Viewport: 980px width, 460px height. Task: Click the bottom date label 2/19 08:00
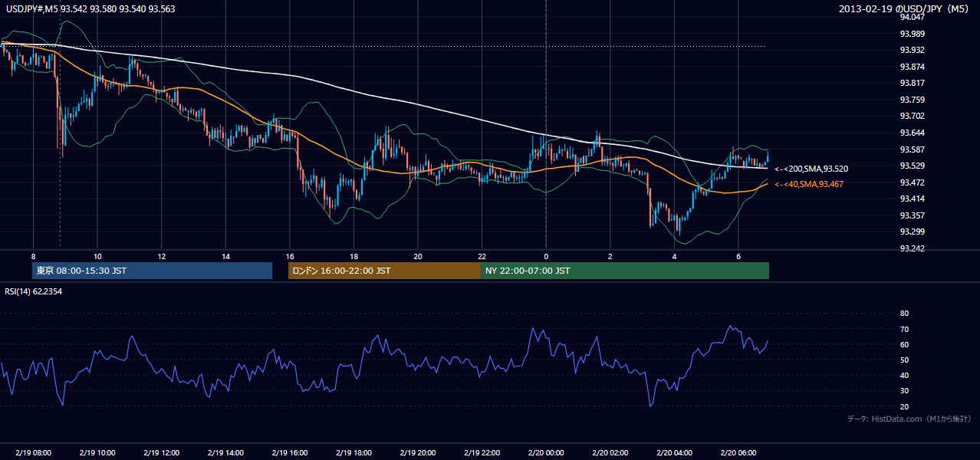tap(33, 453)
